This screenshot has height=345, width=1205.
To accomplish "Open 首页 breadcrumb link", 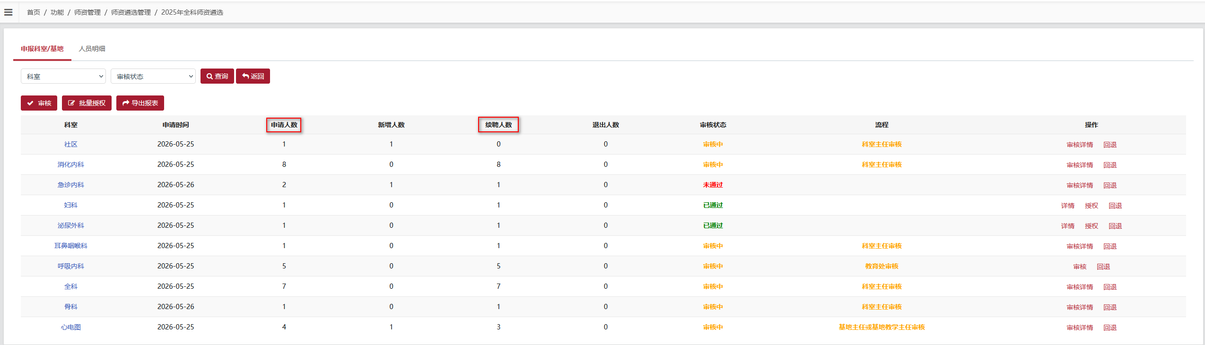I will [x=34, y=12].
